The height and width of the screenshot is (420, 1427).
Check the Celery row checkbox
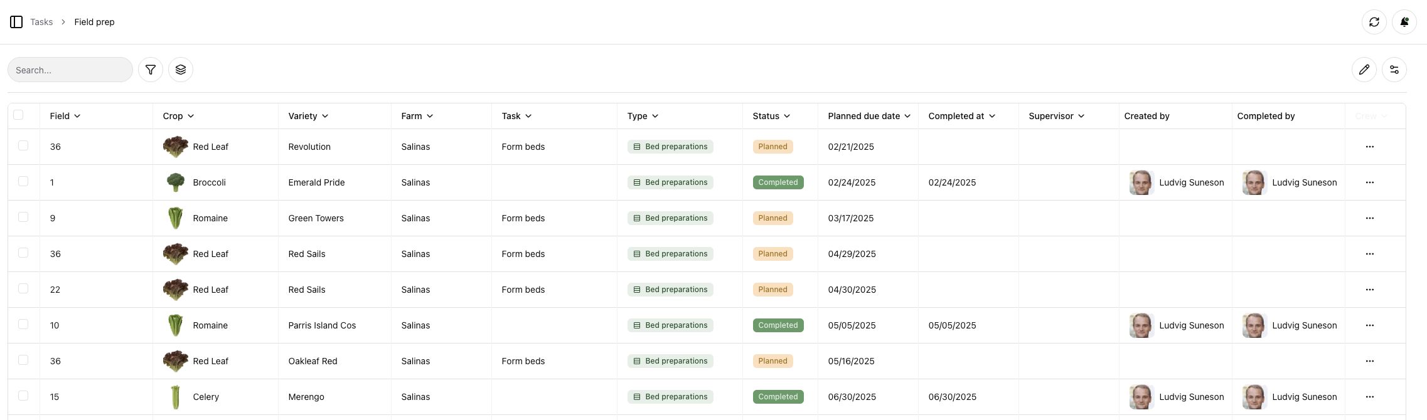(23, 396)
